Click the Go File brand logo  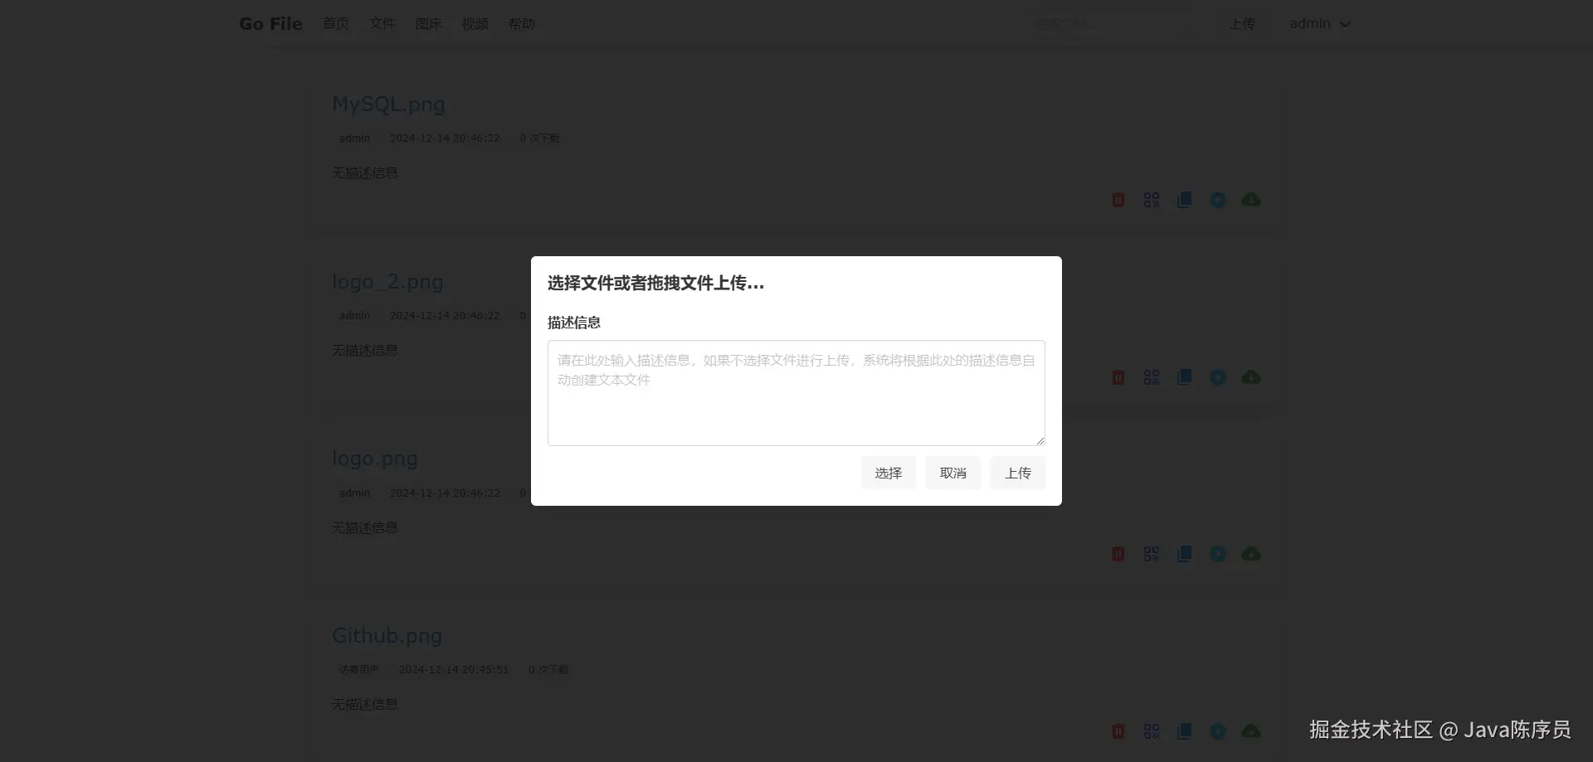pos(270,24)
